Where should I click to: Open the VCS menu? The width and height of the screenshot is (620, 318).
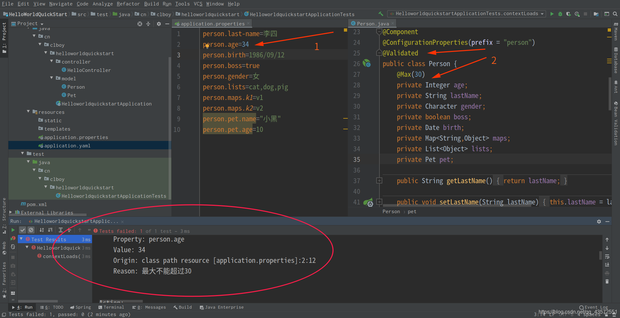click(198, 4)
